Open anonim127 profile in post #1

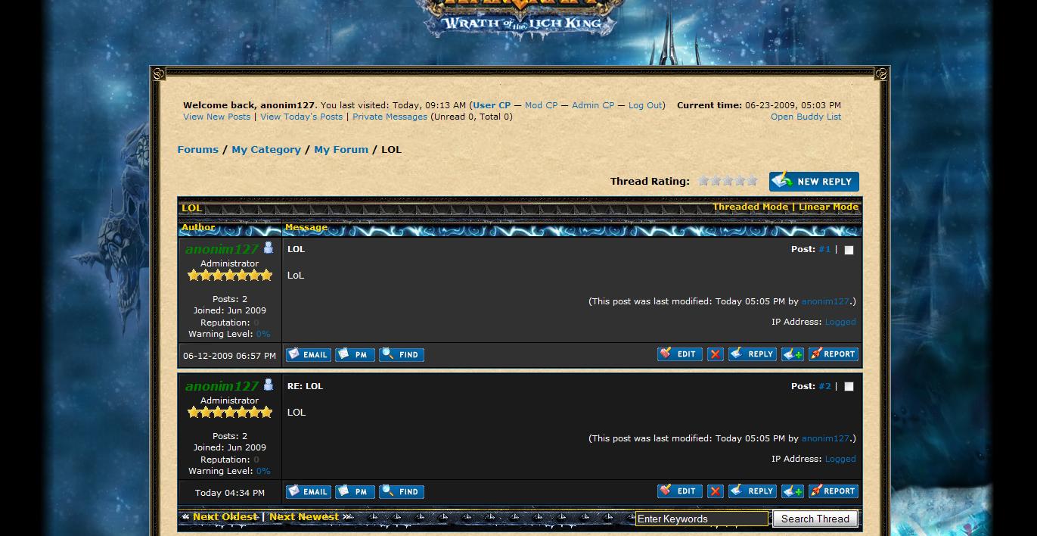[x=222, y=249]
